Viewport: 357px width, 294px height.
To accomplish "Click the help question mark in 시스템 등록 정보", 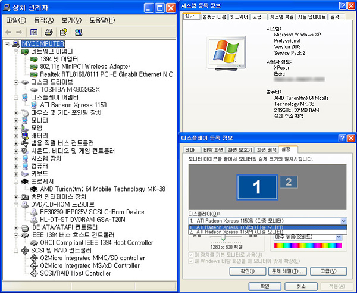I will click(x=343, y=5).
